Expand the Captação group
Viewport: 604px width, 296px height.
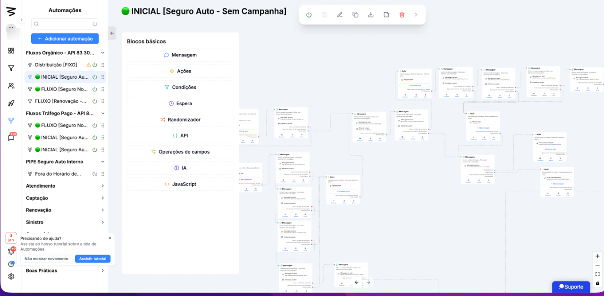pyautogui.click(x=102, y=198)
